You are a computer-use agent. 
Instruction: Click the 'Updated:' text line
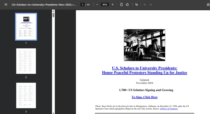tap(145, 80)
